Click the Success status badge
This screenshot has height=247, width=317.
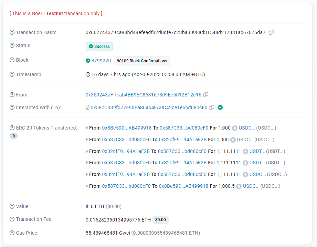coord(99,46)
